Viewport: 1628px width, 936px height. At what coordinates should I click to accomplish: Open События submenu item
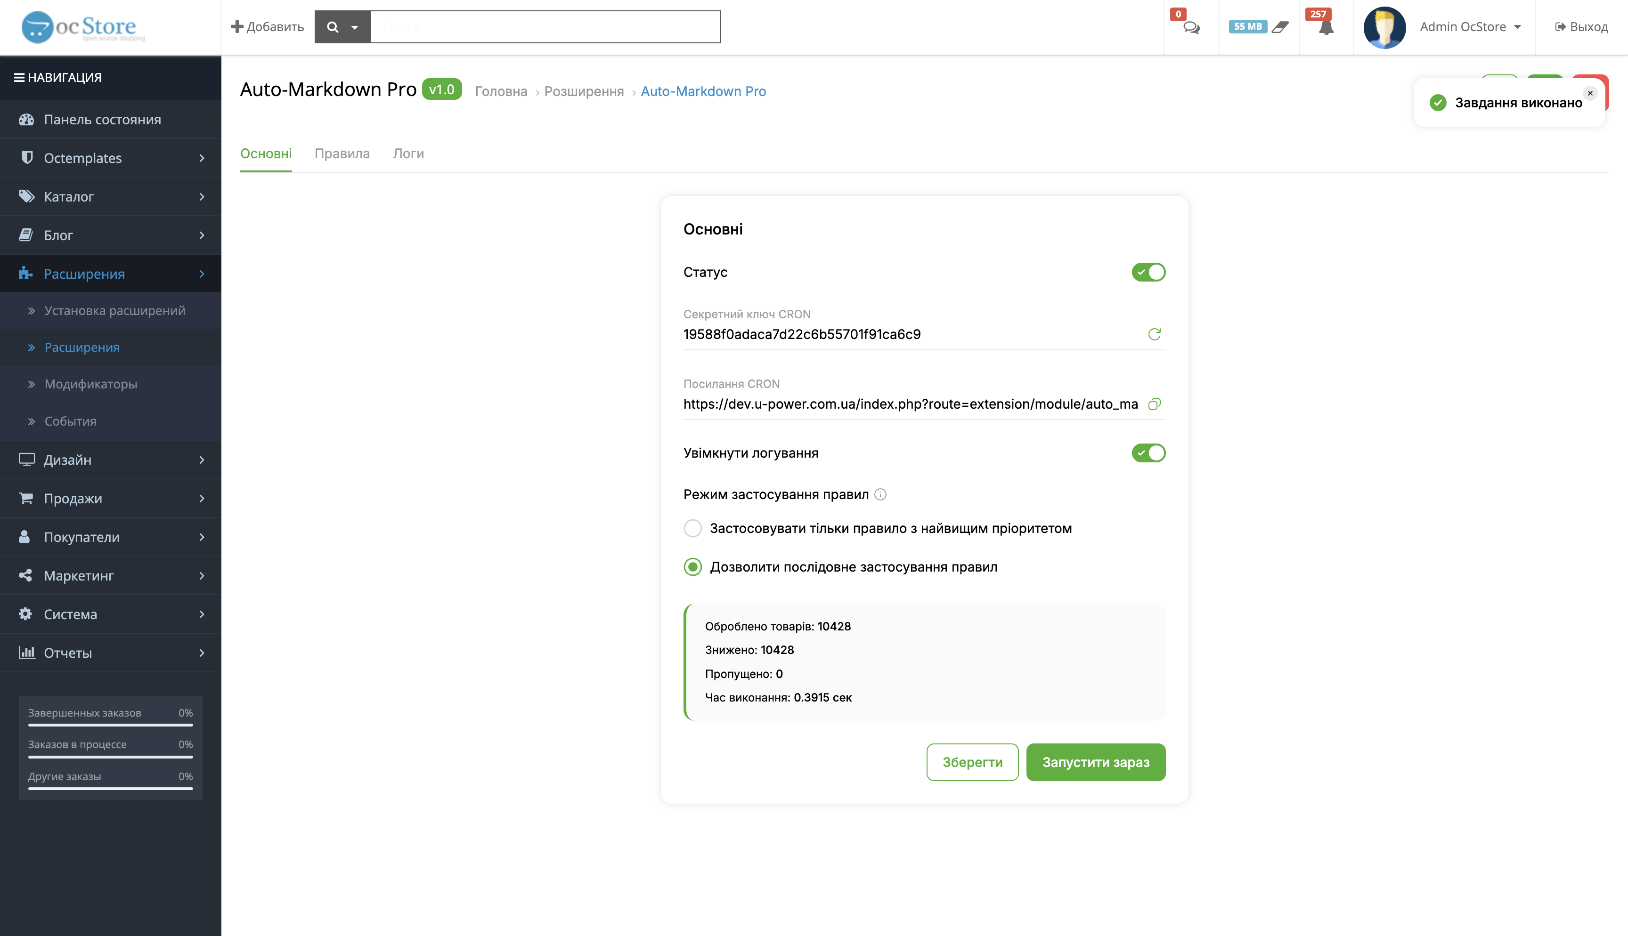111,421
